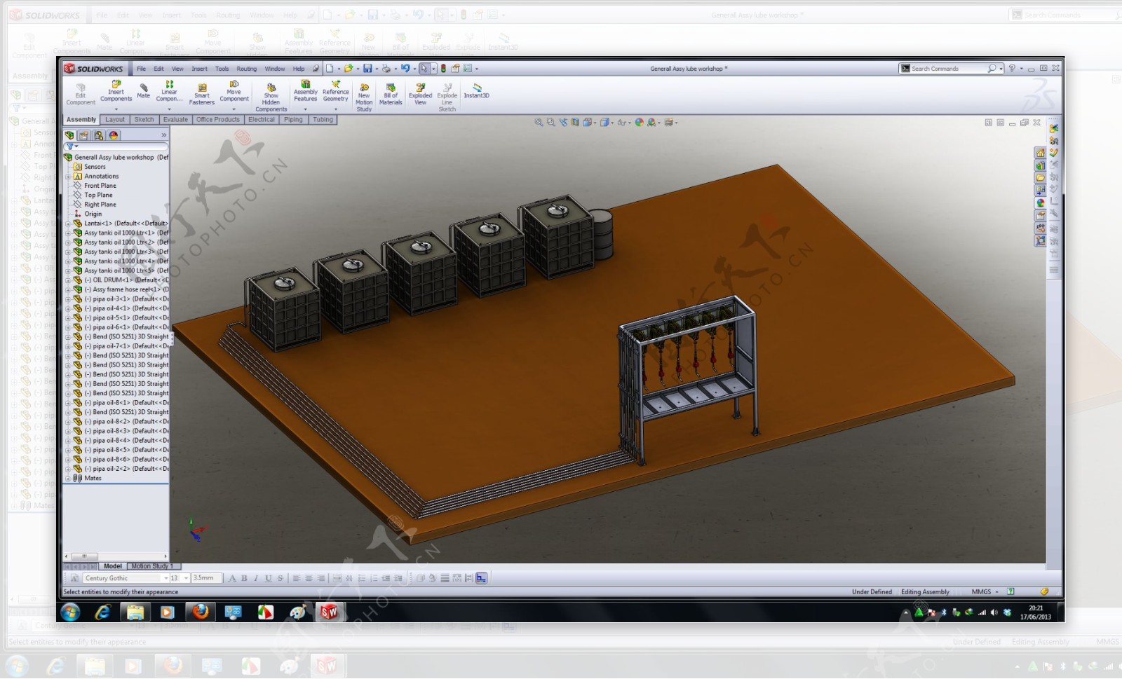
Task: Switch to the Sketch tab
Action: coord(144,120)
